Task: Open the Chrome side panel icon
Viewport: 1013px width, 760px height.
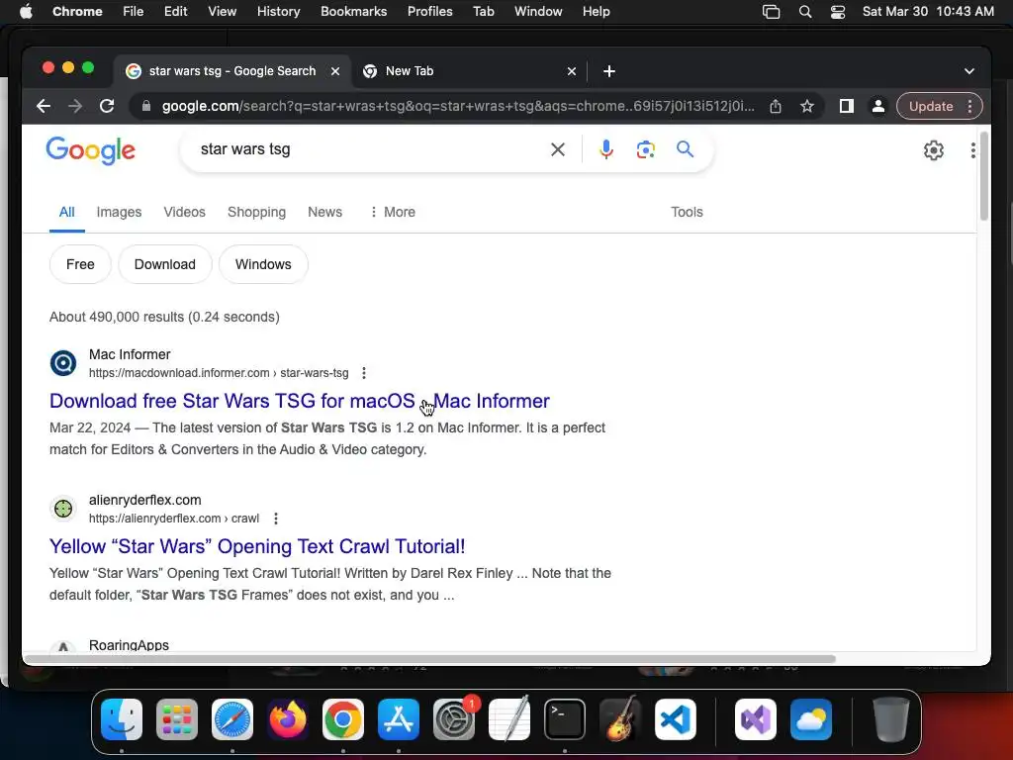Action: pyautogui.click(x=847, y=106)
